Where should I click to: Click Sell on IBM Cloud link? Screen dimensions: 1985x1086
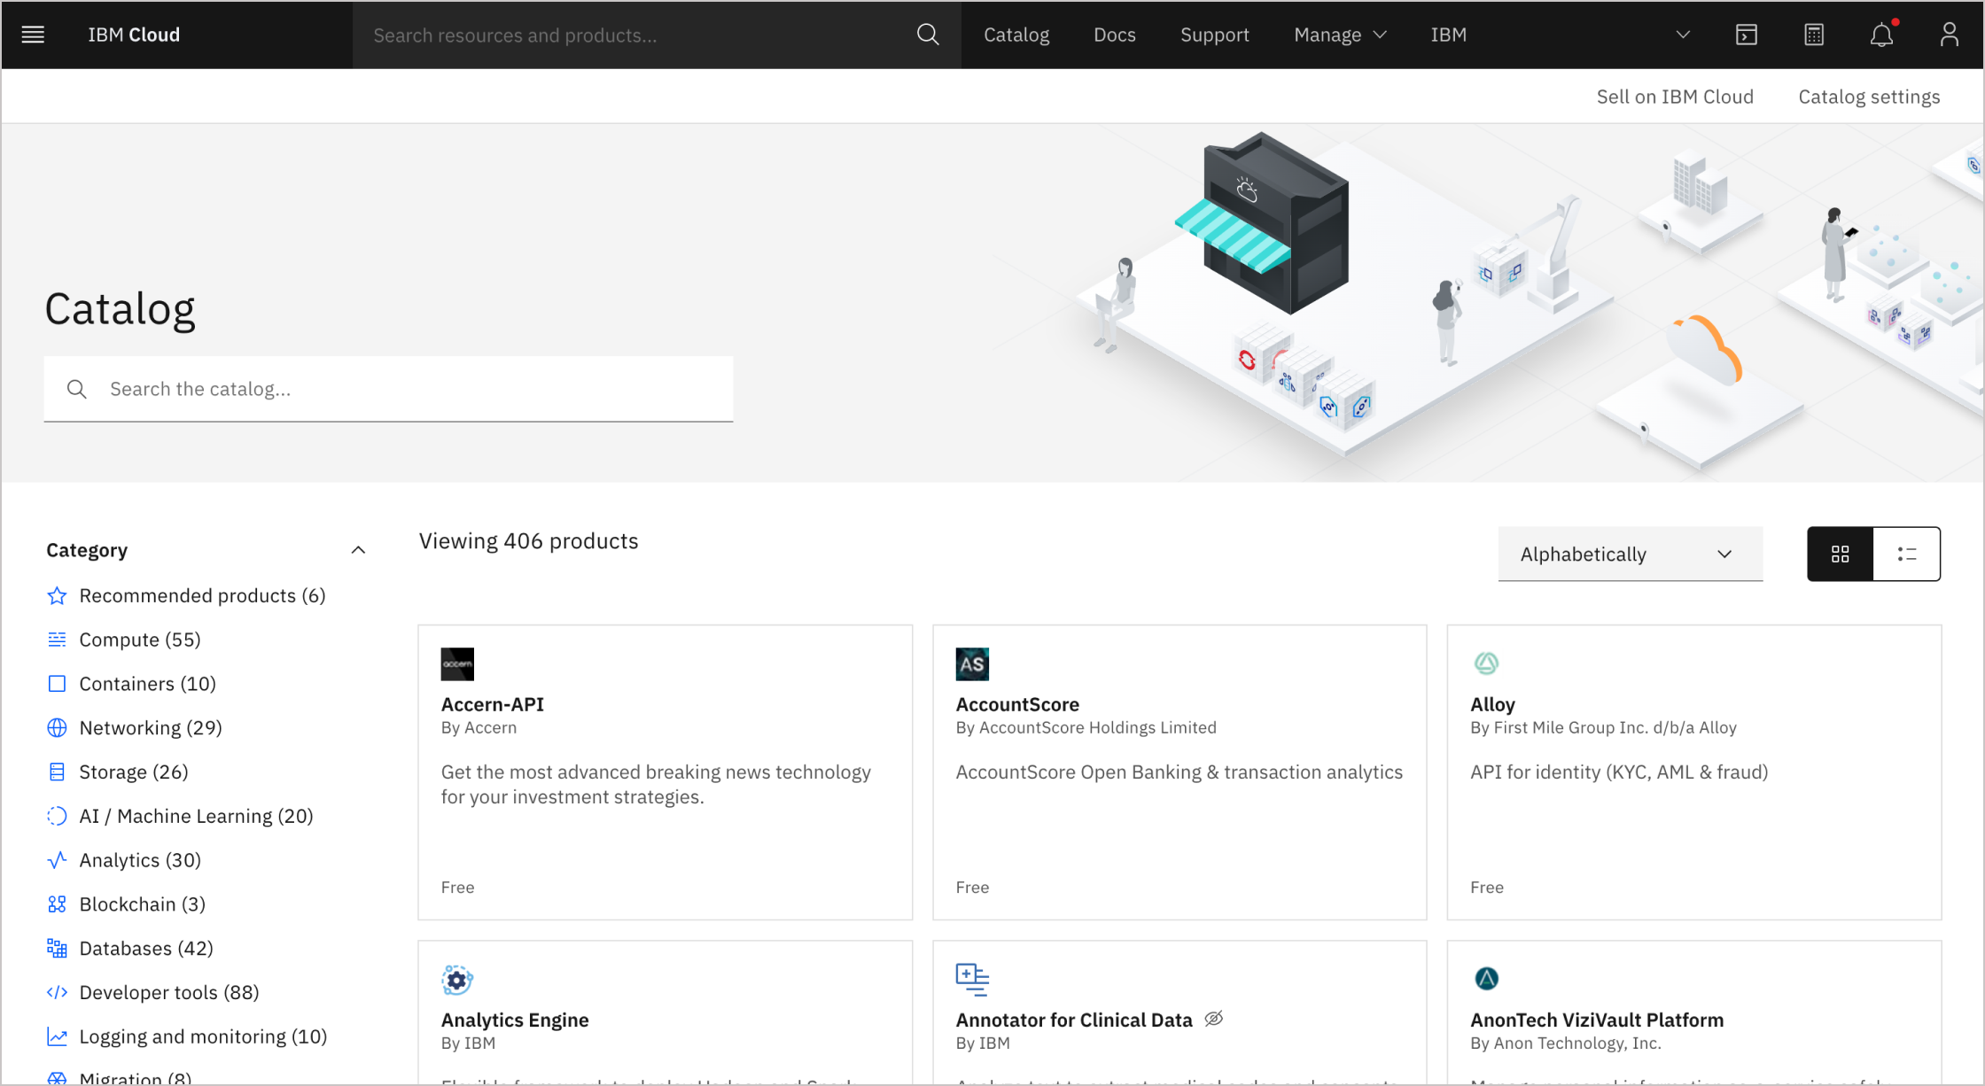coord(1678,95)
